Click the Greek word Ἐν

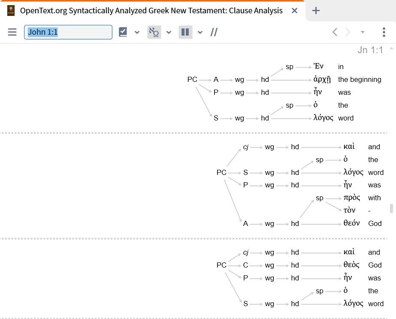[318, 66]
